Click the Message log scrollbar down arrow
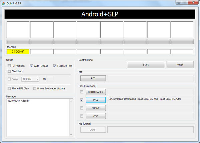200x143 pixels. pyautogui.click(x=70, y=134)
